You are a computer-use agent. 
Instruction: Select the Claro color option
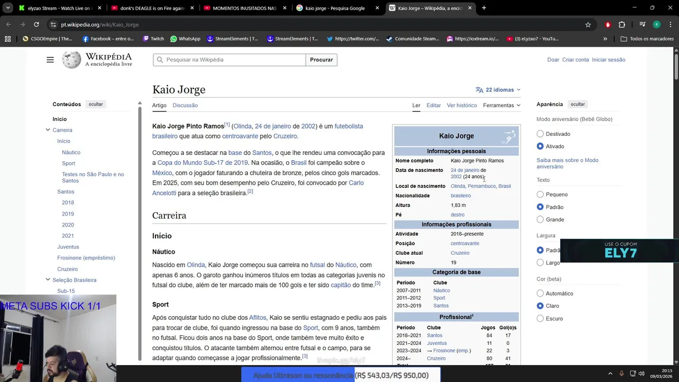[540, 306]
